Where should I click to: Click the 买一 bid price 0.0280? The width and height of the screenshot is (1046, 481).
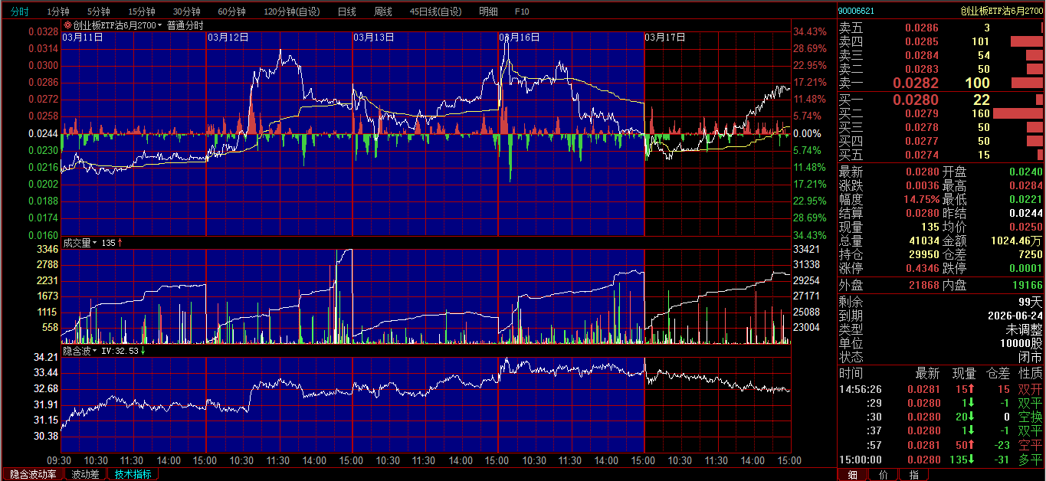click(916, 100)
